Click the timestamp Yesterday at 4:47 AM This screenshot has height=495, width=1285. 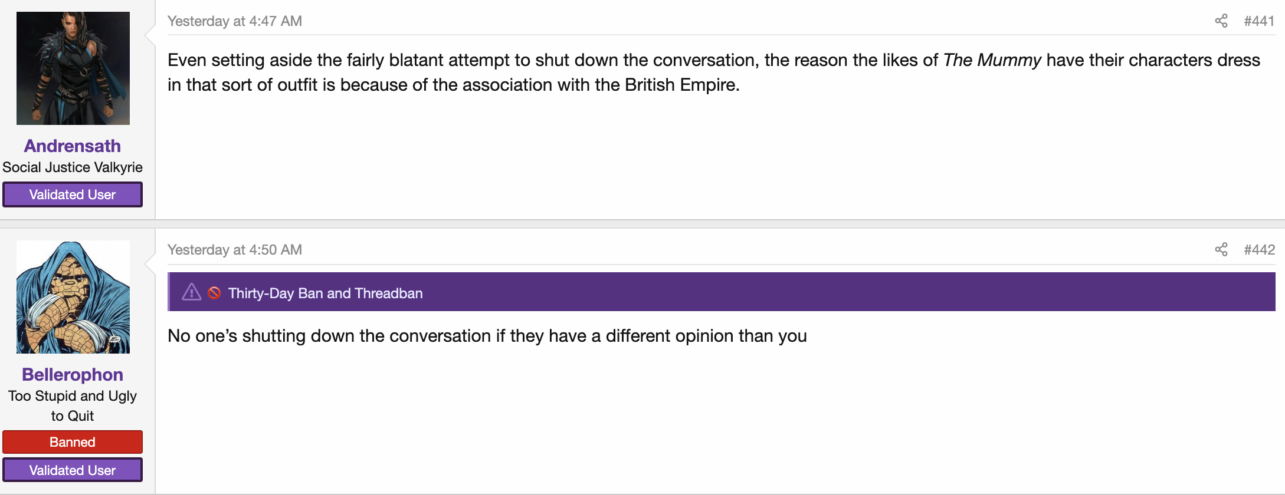(235, 21)
